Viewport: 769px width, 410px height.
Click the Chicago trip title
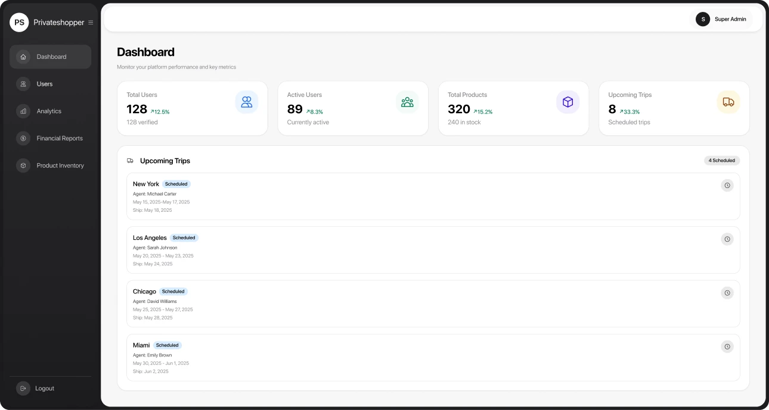click(x=144, y=292)
